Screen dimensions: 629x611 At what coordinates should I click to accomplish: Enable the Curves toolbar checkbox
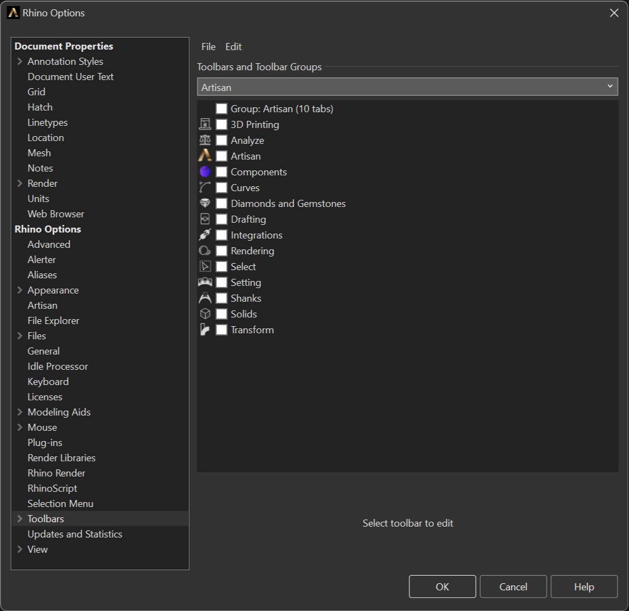(x=221, y=187)
